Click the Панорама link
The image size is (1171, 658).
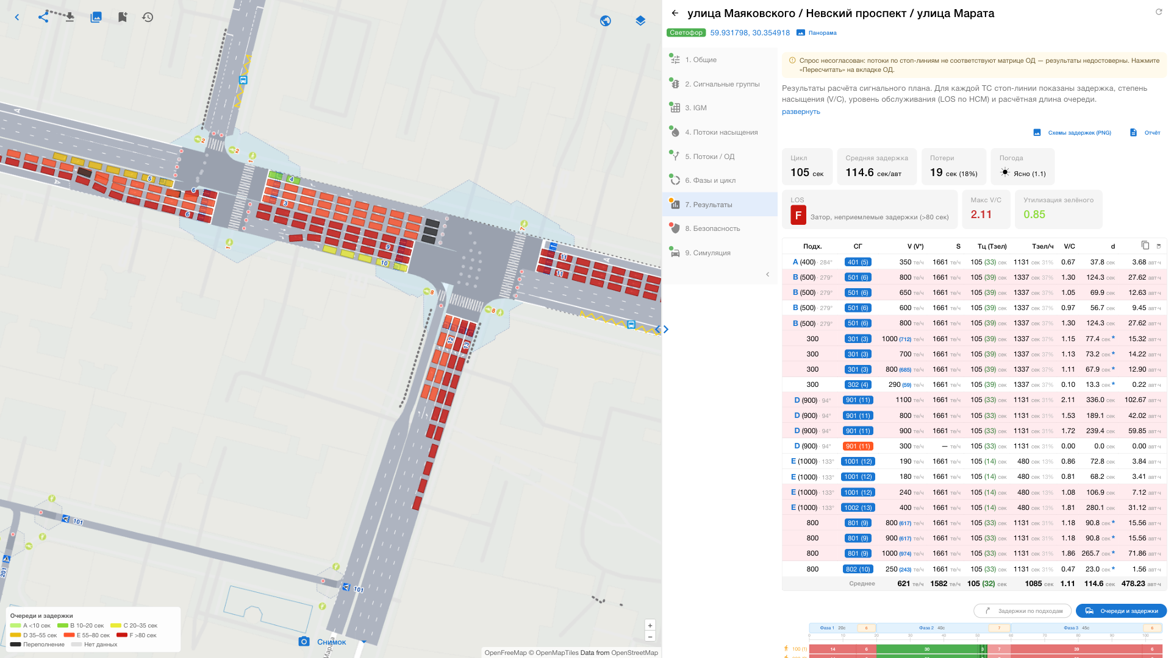tap(822, 33)
